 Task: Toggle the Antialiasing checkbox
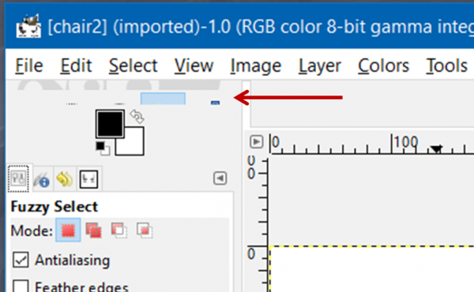(x=21, y=260)
